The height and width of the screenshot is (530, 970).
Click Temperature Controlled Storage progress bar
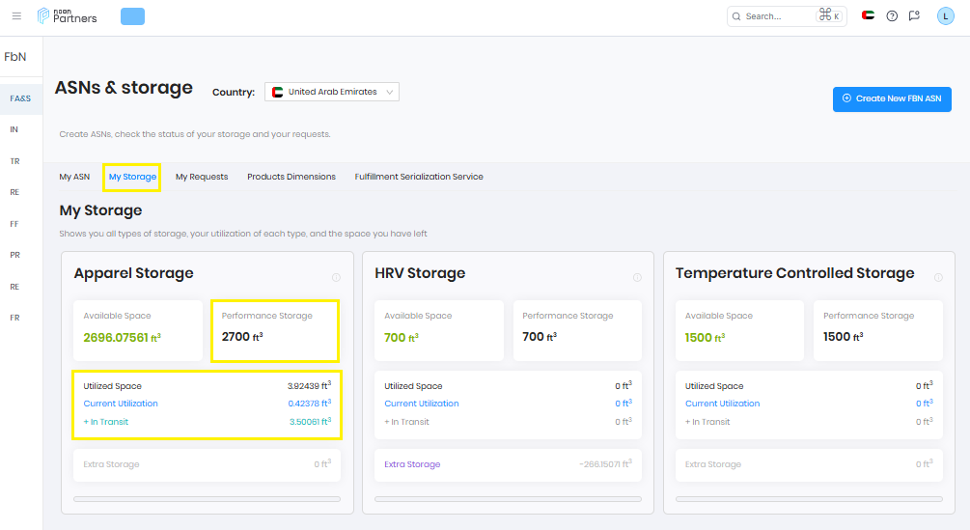(809, 499)
